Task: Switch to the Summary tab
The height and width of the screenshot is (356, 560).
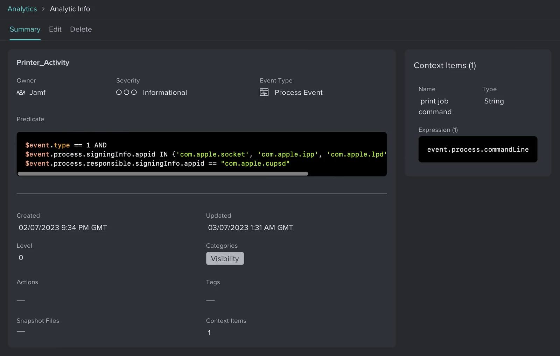Action: tap(25, 29)
